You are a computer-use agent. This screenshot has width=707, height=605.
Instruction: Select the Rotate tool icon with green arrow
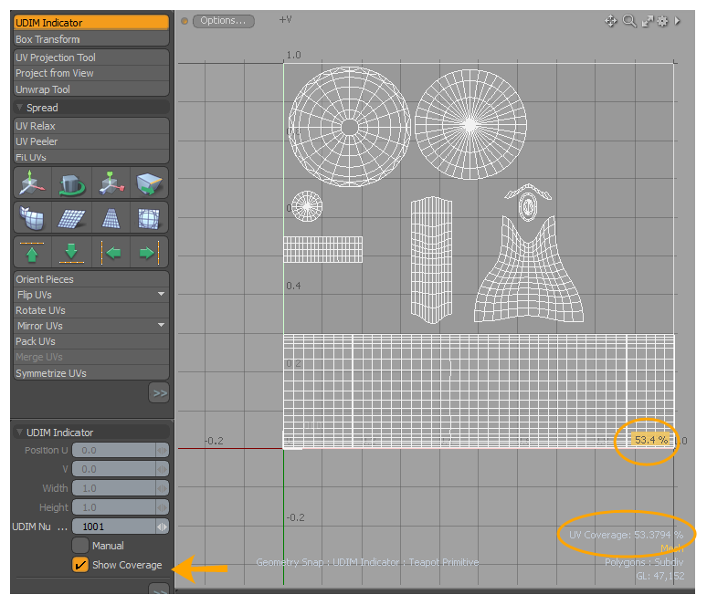[71, 183]
